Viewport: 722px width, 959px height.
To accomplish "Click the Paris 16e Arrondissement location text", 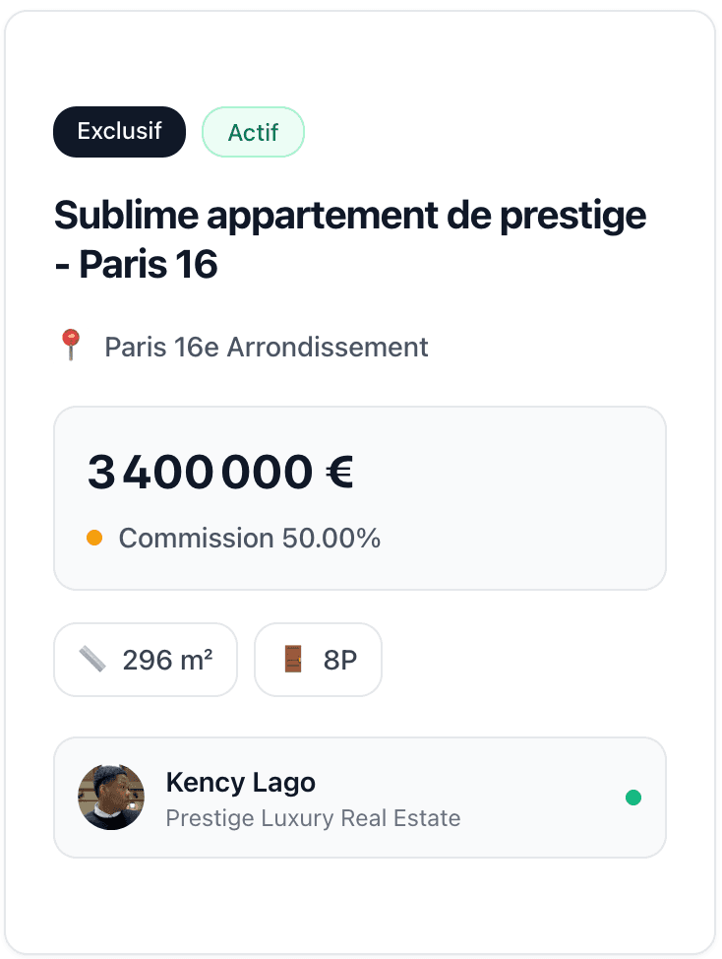I will [x=267, y=347].
